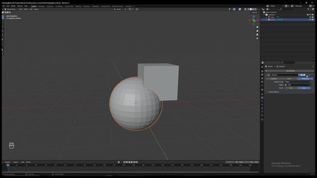Click the play animation button in timeline
Screen dimensions: 317x178
pyautogui.click(x=132, y=162)
